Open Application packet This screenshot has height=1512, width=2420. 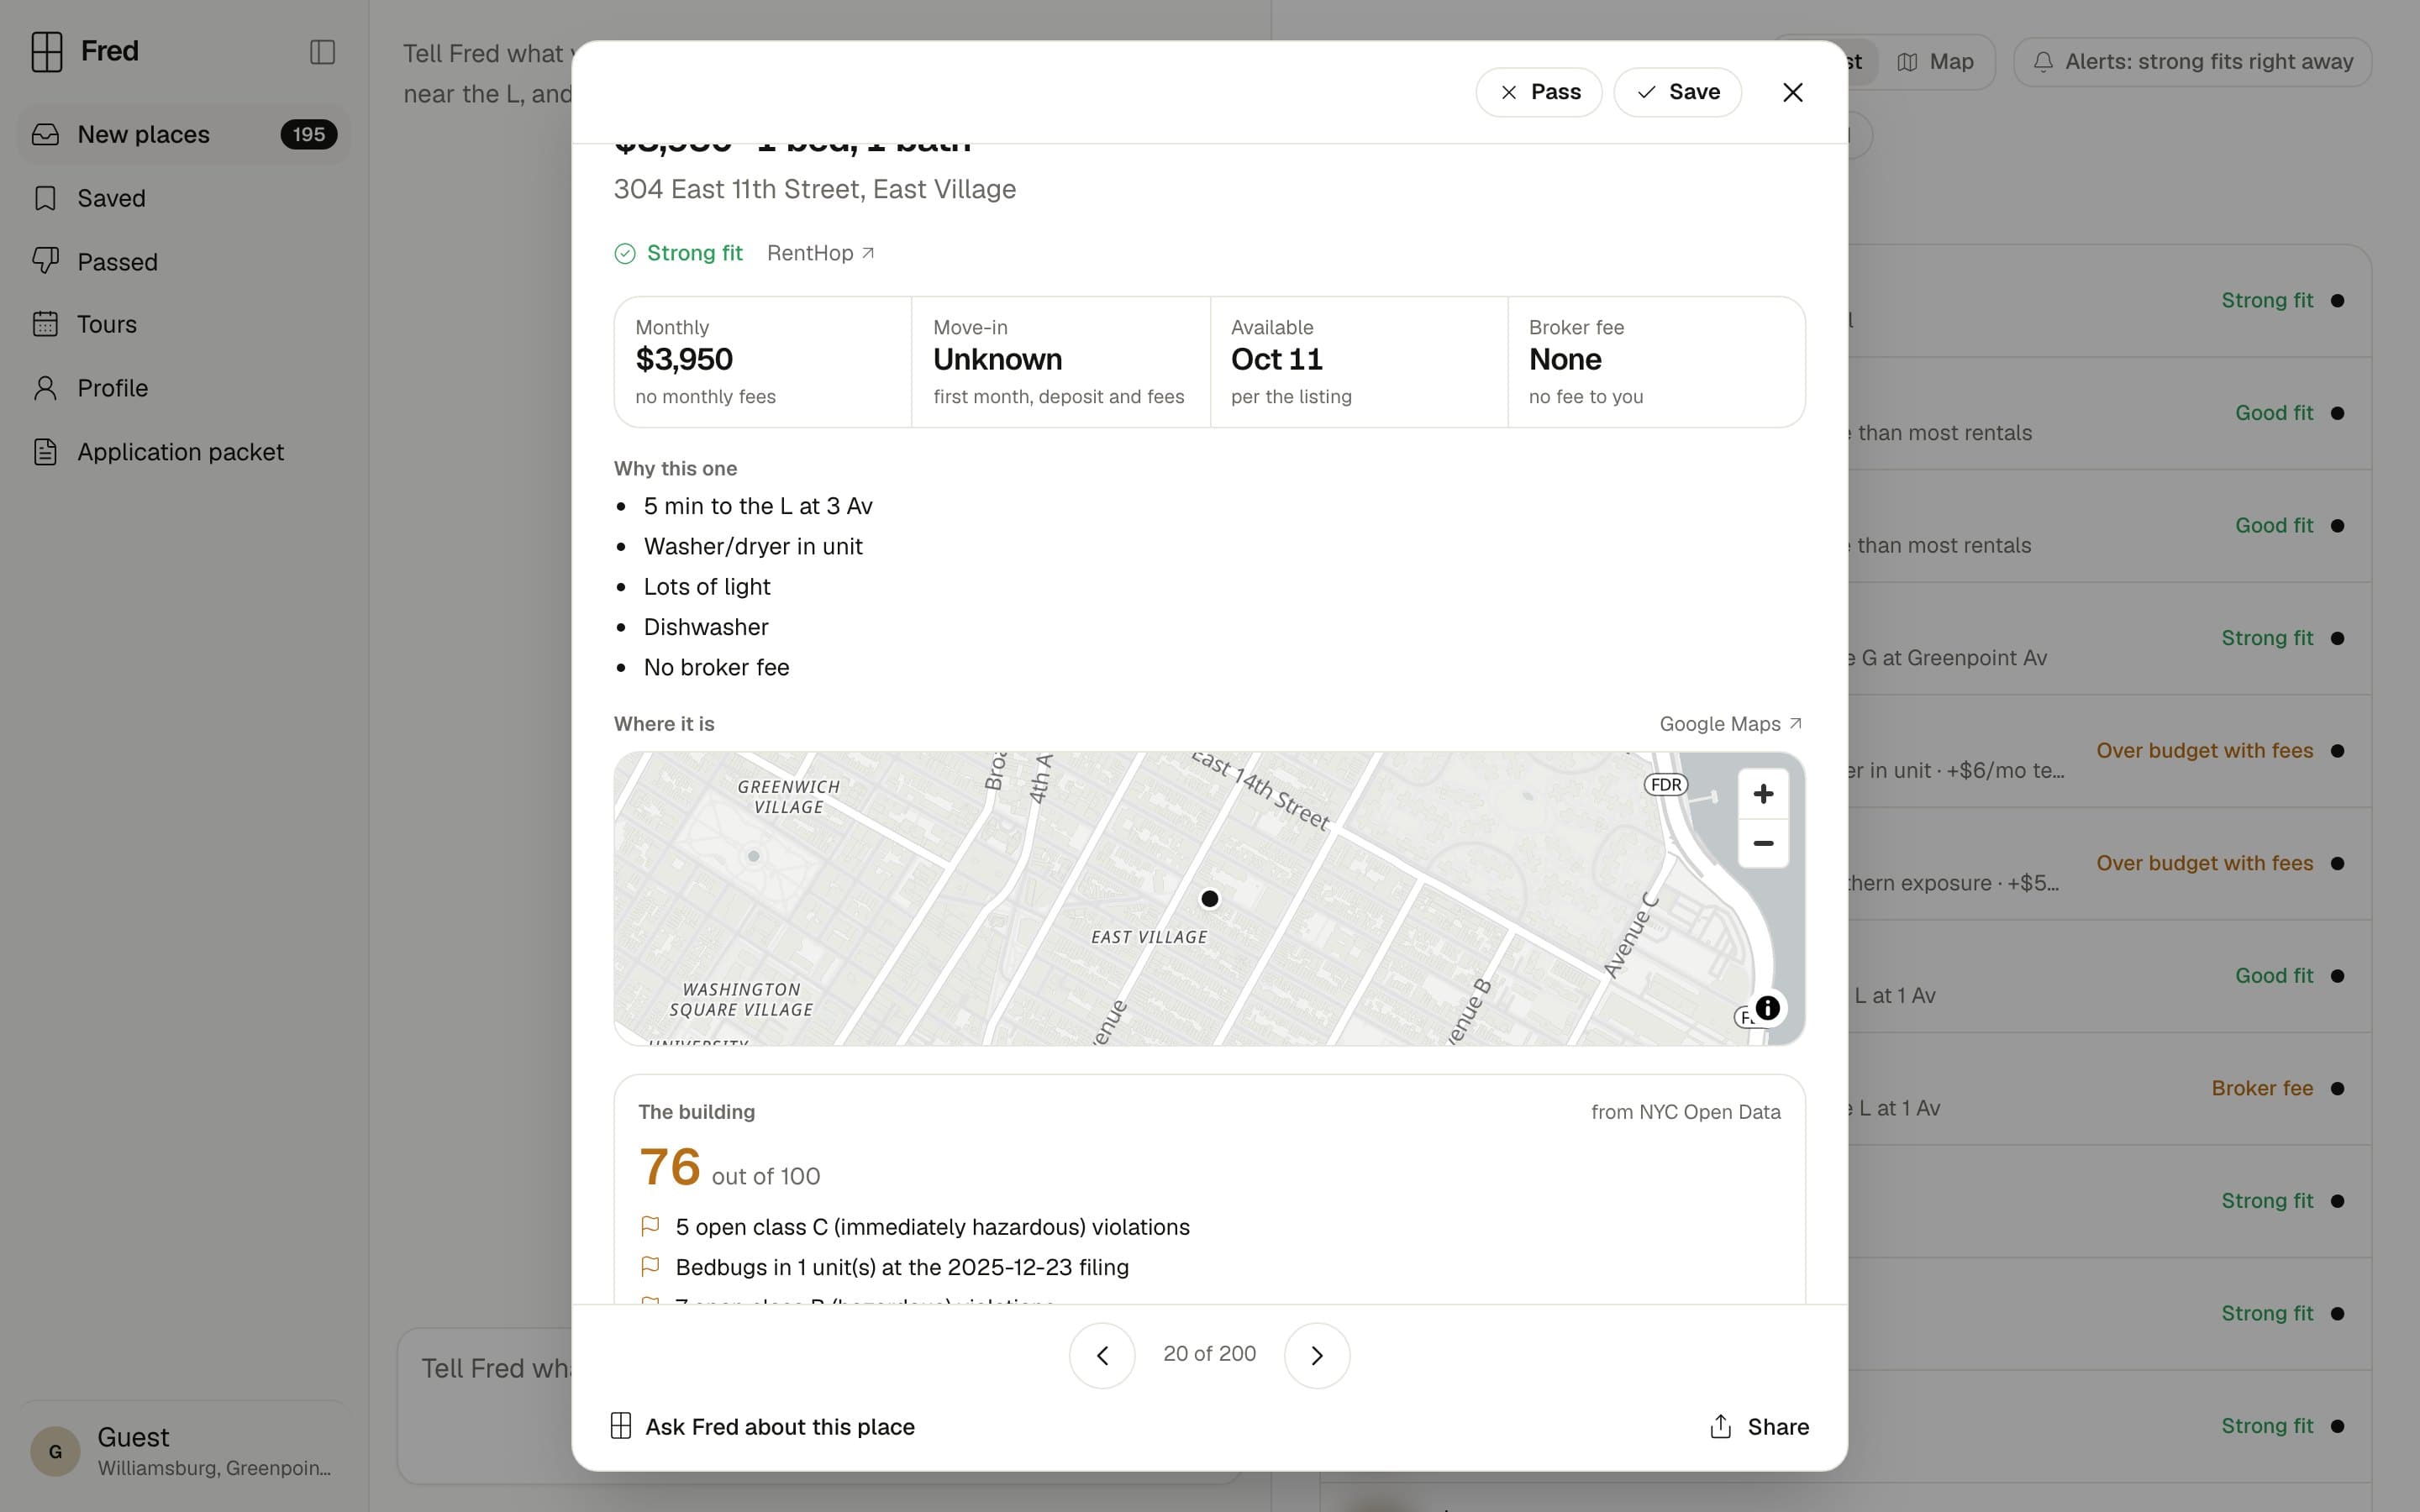click(183, 452)
